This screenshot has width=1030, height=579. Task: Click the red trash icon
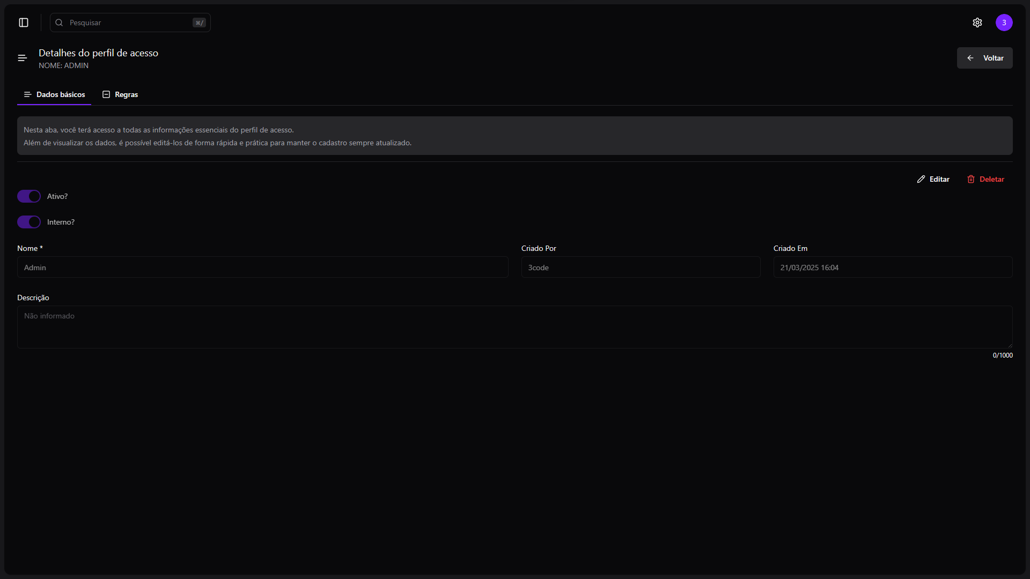coord(971,179)
